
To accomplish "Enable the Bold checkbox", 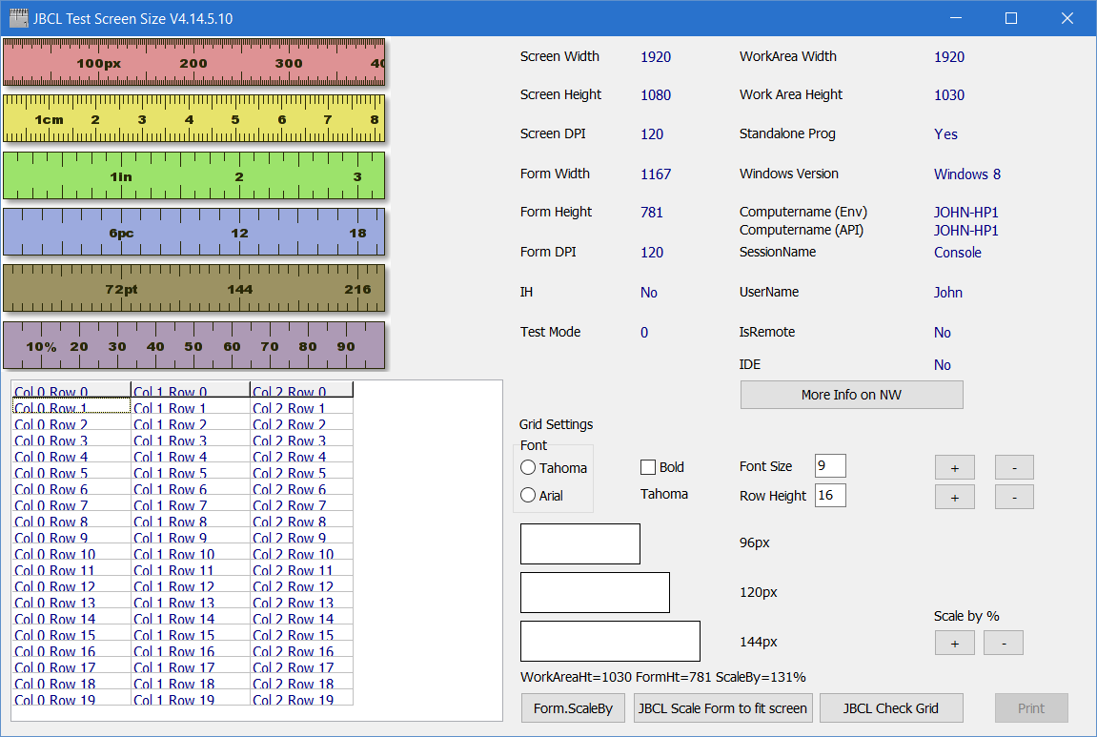I will (647, 466).
